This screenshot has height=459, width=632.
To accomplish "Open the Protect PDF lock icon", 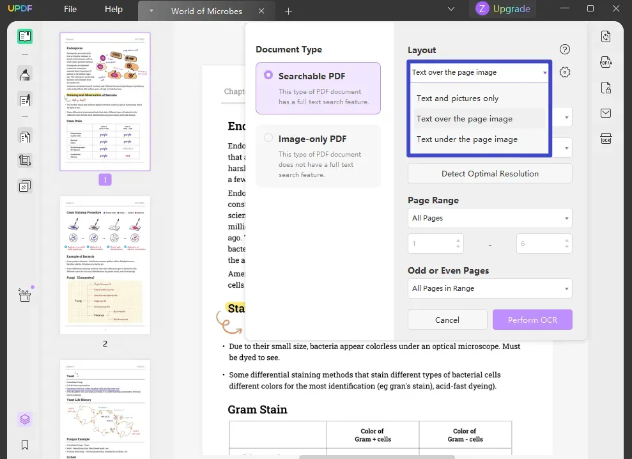I will [605, 88].
